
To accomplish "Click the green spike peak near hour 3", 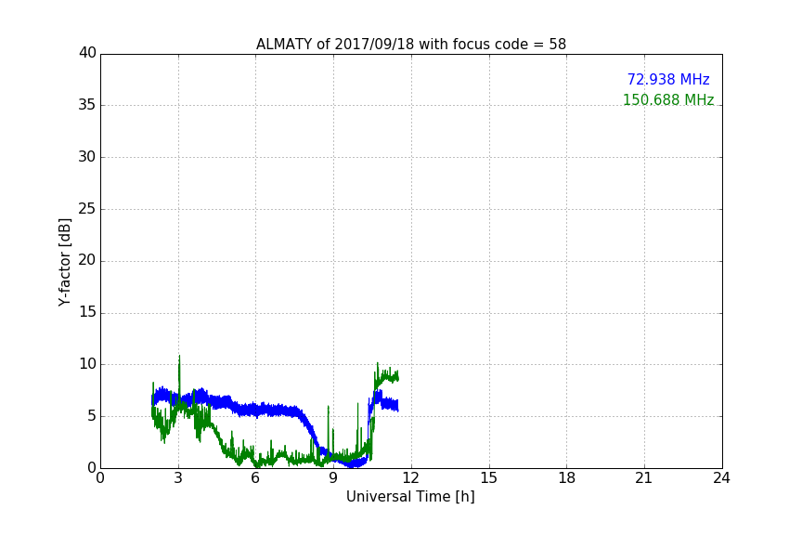I will click(x=179, y=357).
